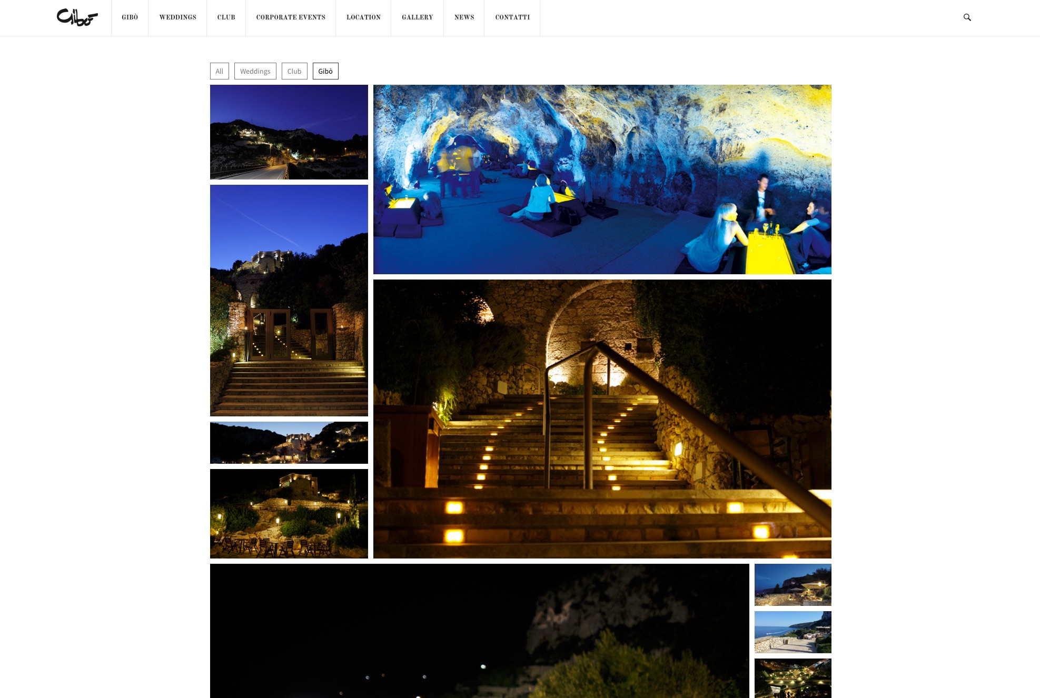Go to the Contatti page
The image size is (1040, 698).
[x=512, y=17]
